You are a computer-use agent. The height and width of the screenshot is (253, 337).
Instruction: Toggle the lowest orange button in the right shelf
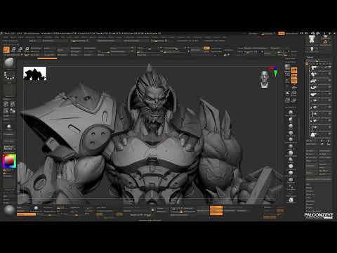point(294,81)
